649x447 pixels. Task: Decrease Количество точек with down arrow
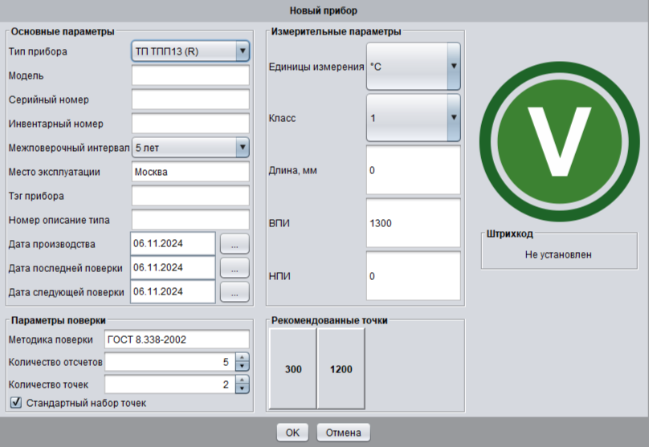click(x=243, y=389)
